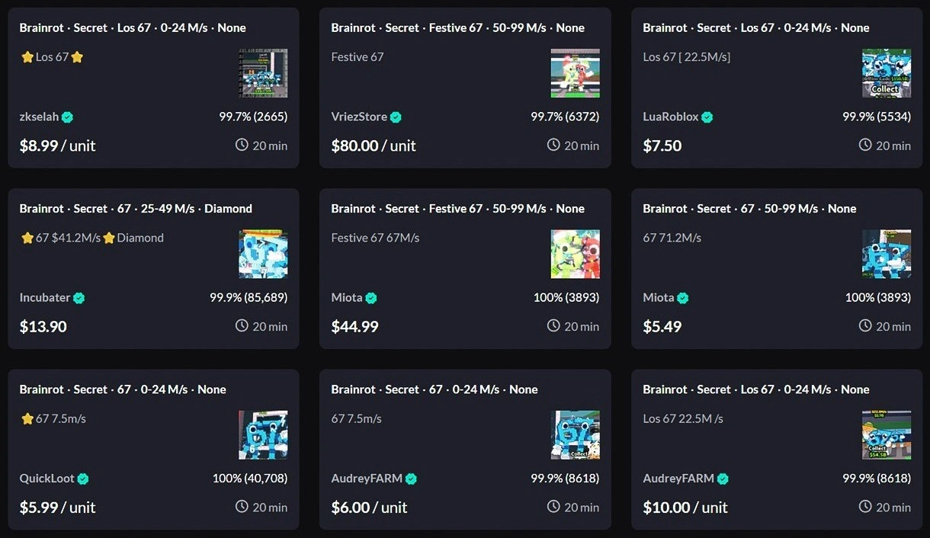
Task: Open seller profile zkselah
Action: tap(38, 117)
